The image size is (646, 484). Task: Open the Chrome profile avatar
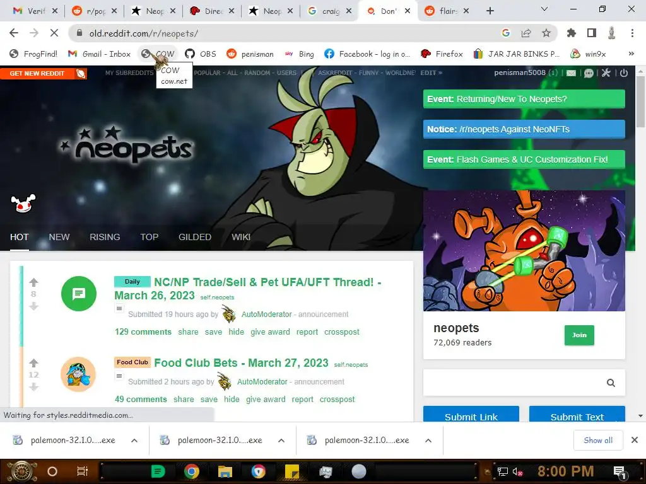pos(612,33)
